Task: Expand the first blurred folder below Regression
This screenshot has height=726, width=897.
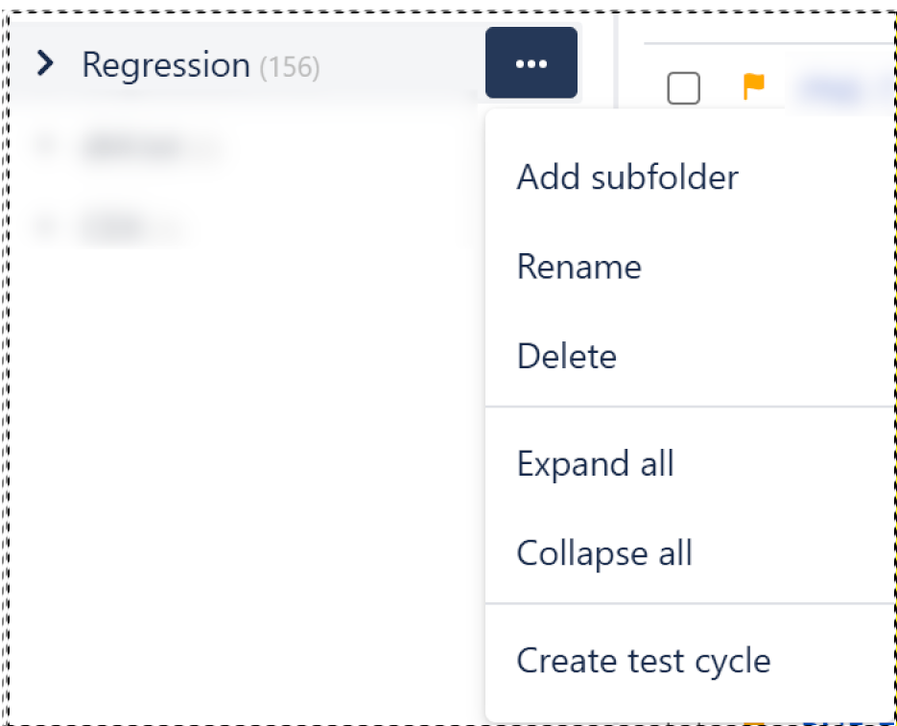Action: click(x=44, y=147)
